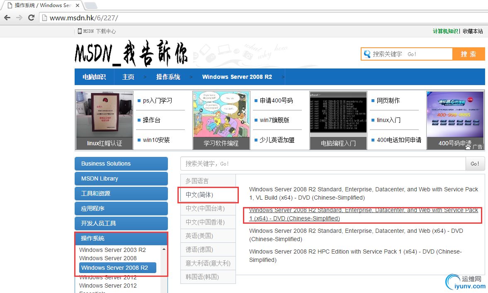This screenshot has width=488, height=293.
Task: Click the MSDN_我告诉你 site logo
Action: (131, 53)
